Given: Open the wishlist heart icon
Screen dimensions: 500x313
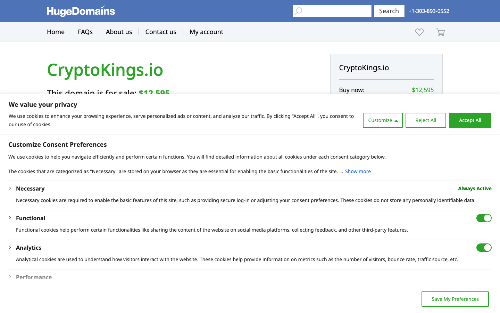Looking at the screenshot, I should (x=419, y=32).
